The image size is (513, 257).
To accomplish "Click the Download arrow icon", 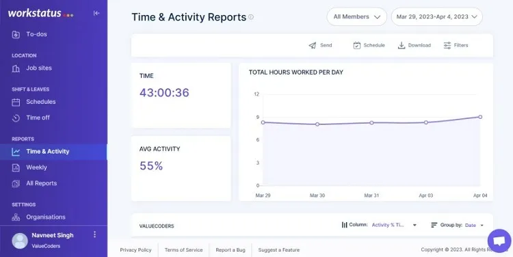I will coord(402,45).
